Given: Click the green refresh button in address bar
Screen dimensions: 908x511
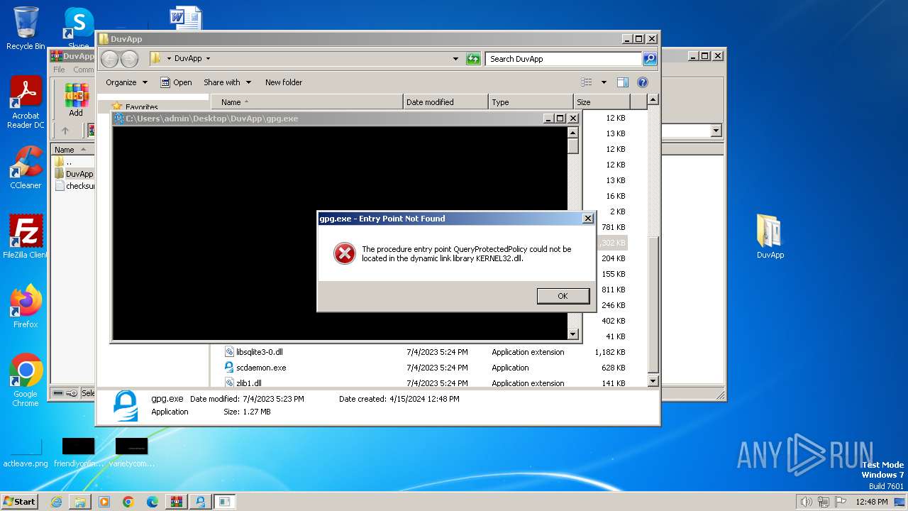Looking at the screenshot, I should pos(473,59).
